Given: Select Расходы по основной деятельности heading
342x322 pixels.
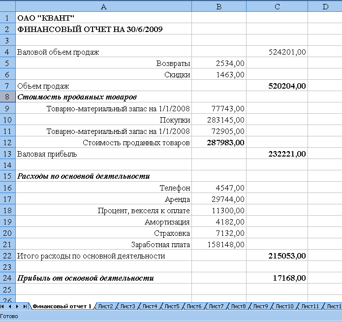Looking at the screenshot, I should point(104,176).
